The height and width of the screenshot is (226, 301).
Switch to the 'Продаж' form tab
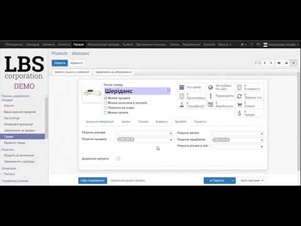(x=143, y=122)
